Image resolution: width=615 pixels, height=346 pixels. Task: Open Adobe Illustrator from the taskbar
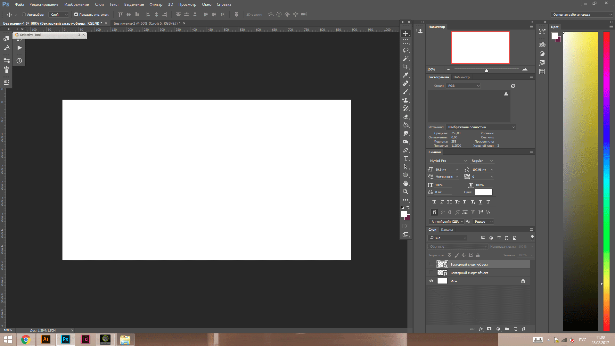click(x=46, y=339)
